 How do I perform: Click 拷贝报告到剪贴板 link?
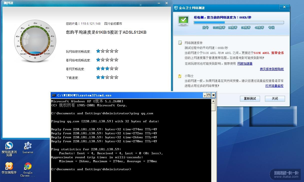click(272, 69)
